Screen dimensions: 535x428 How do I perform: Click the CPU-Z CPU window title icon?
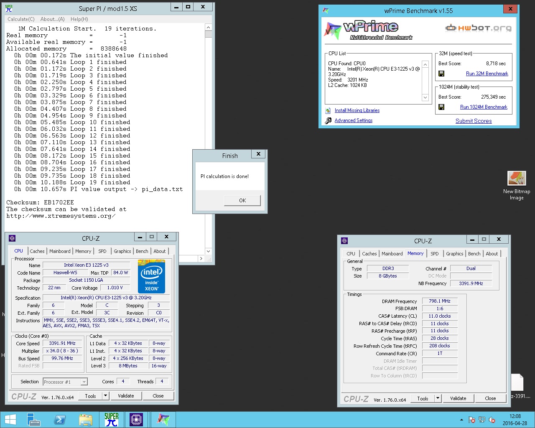12,238
